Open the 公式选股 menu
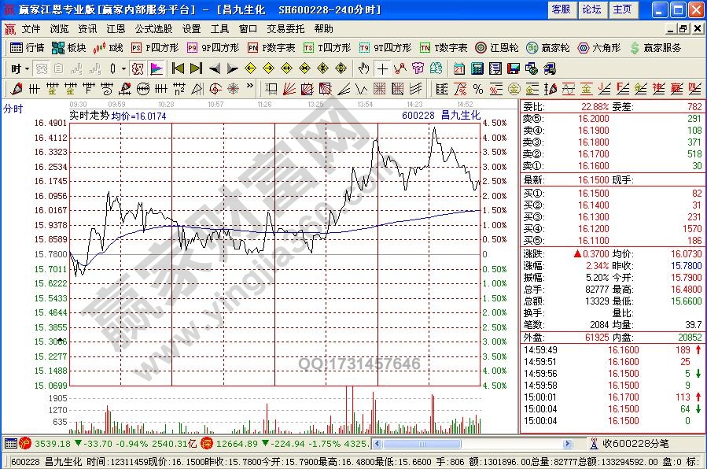 (x=153, y=28)
